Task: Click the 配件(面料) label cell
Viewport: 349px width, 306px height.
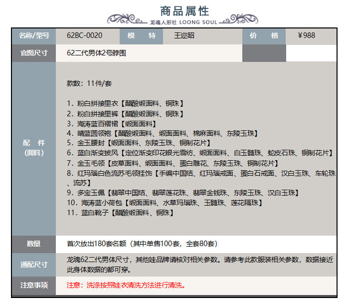Action: click(x=34, y=148)
